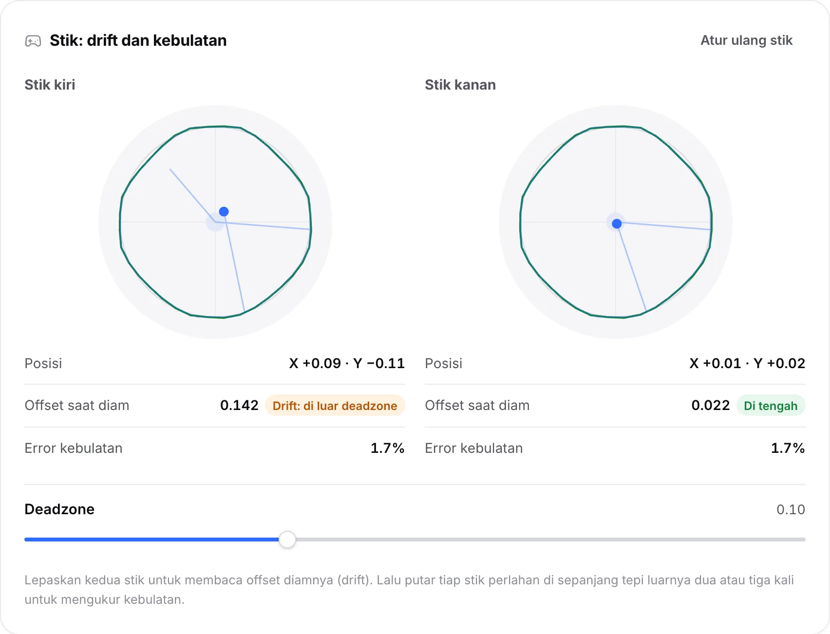The width and height of the screenshot is (830, 634).
Task: Click the blue dot on the right stick plot
Action: (617, 224)
